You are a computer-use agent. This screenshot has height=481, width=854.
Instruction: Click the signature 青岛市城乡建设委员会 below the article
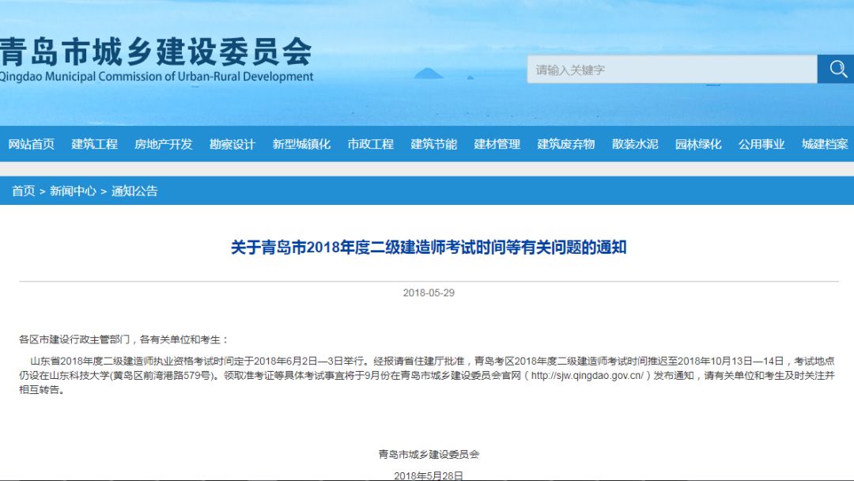[x=429, y=454]
